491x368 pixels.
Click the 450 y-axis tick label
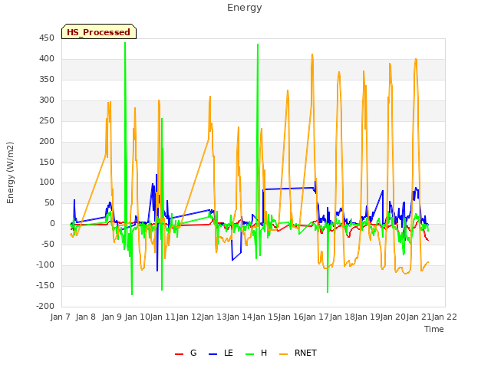[x=47, y=38]
